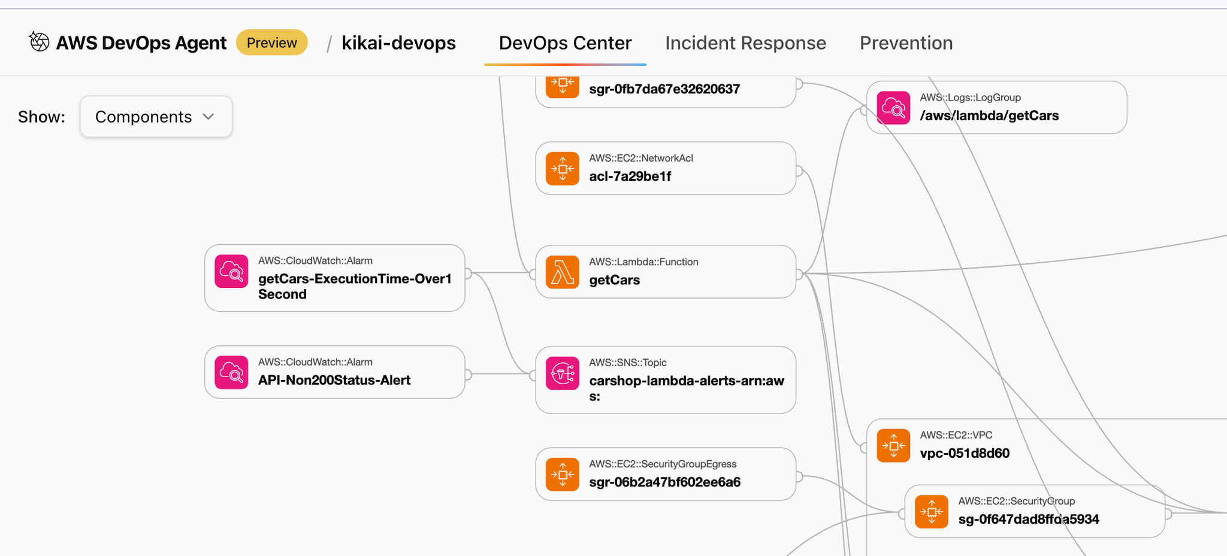Click the AWS::EC2::SecurityGroupEgress type label
The image size is (1227, 556).
(x=663, y=464)
